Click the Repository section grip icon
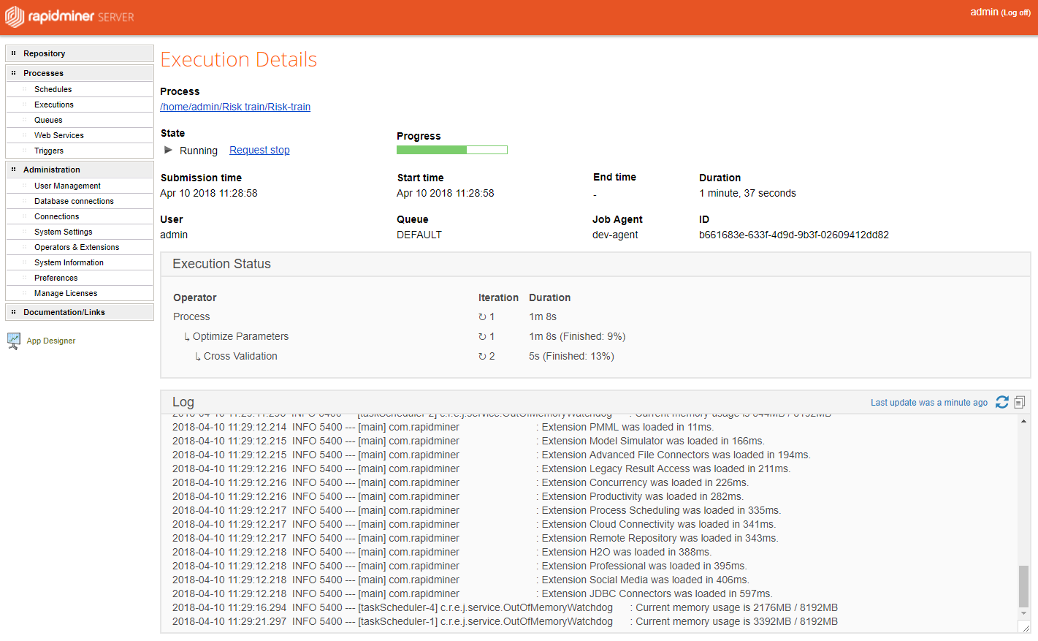Screen dimensions: 1038x641 coord(13,53)
